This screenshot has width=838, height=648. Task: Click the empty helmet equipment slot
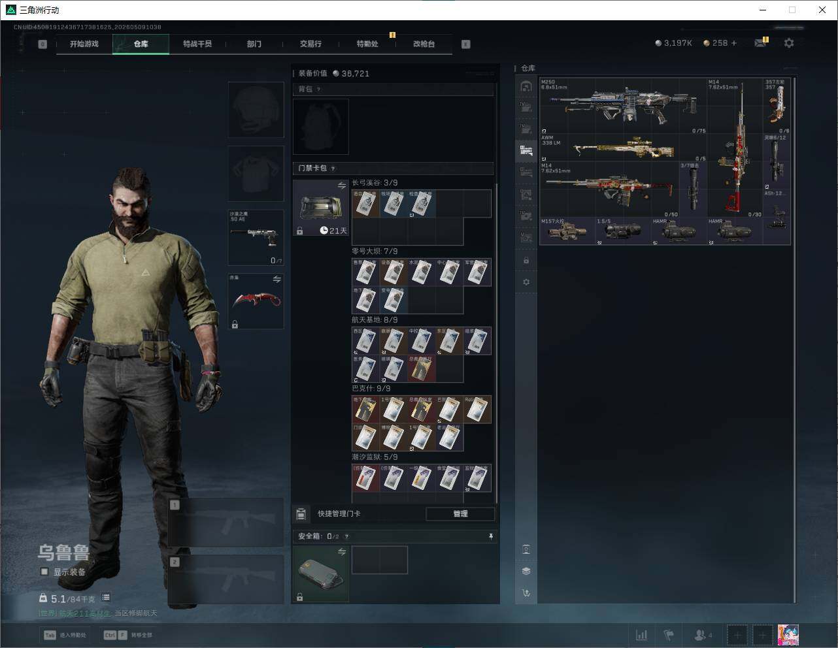256,110
